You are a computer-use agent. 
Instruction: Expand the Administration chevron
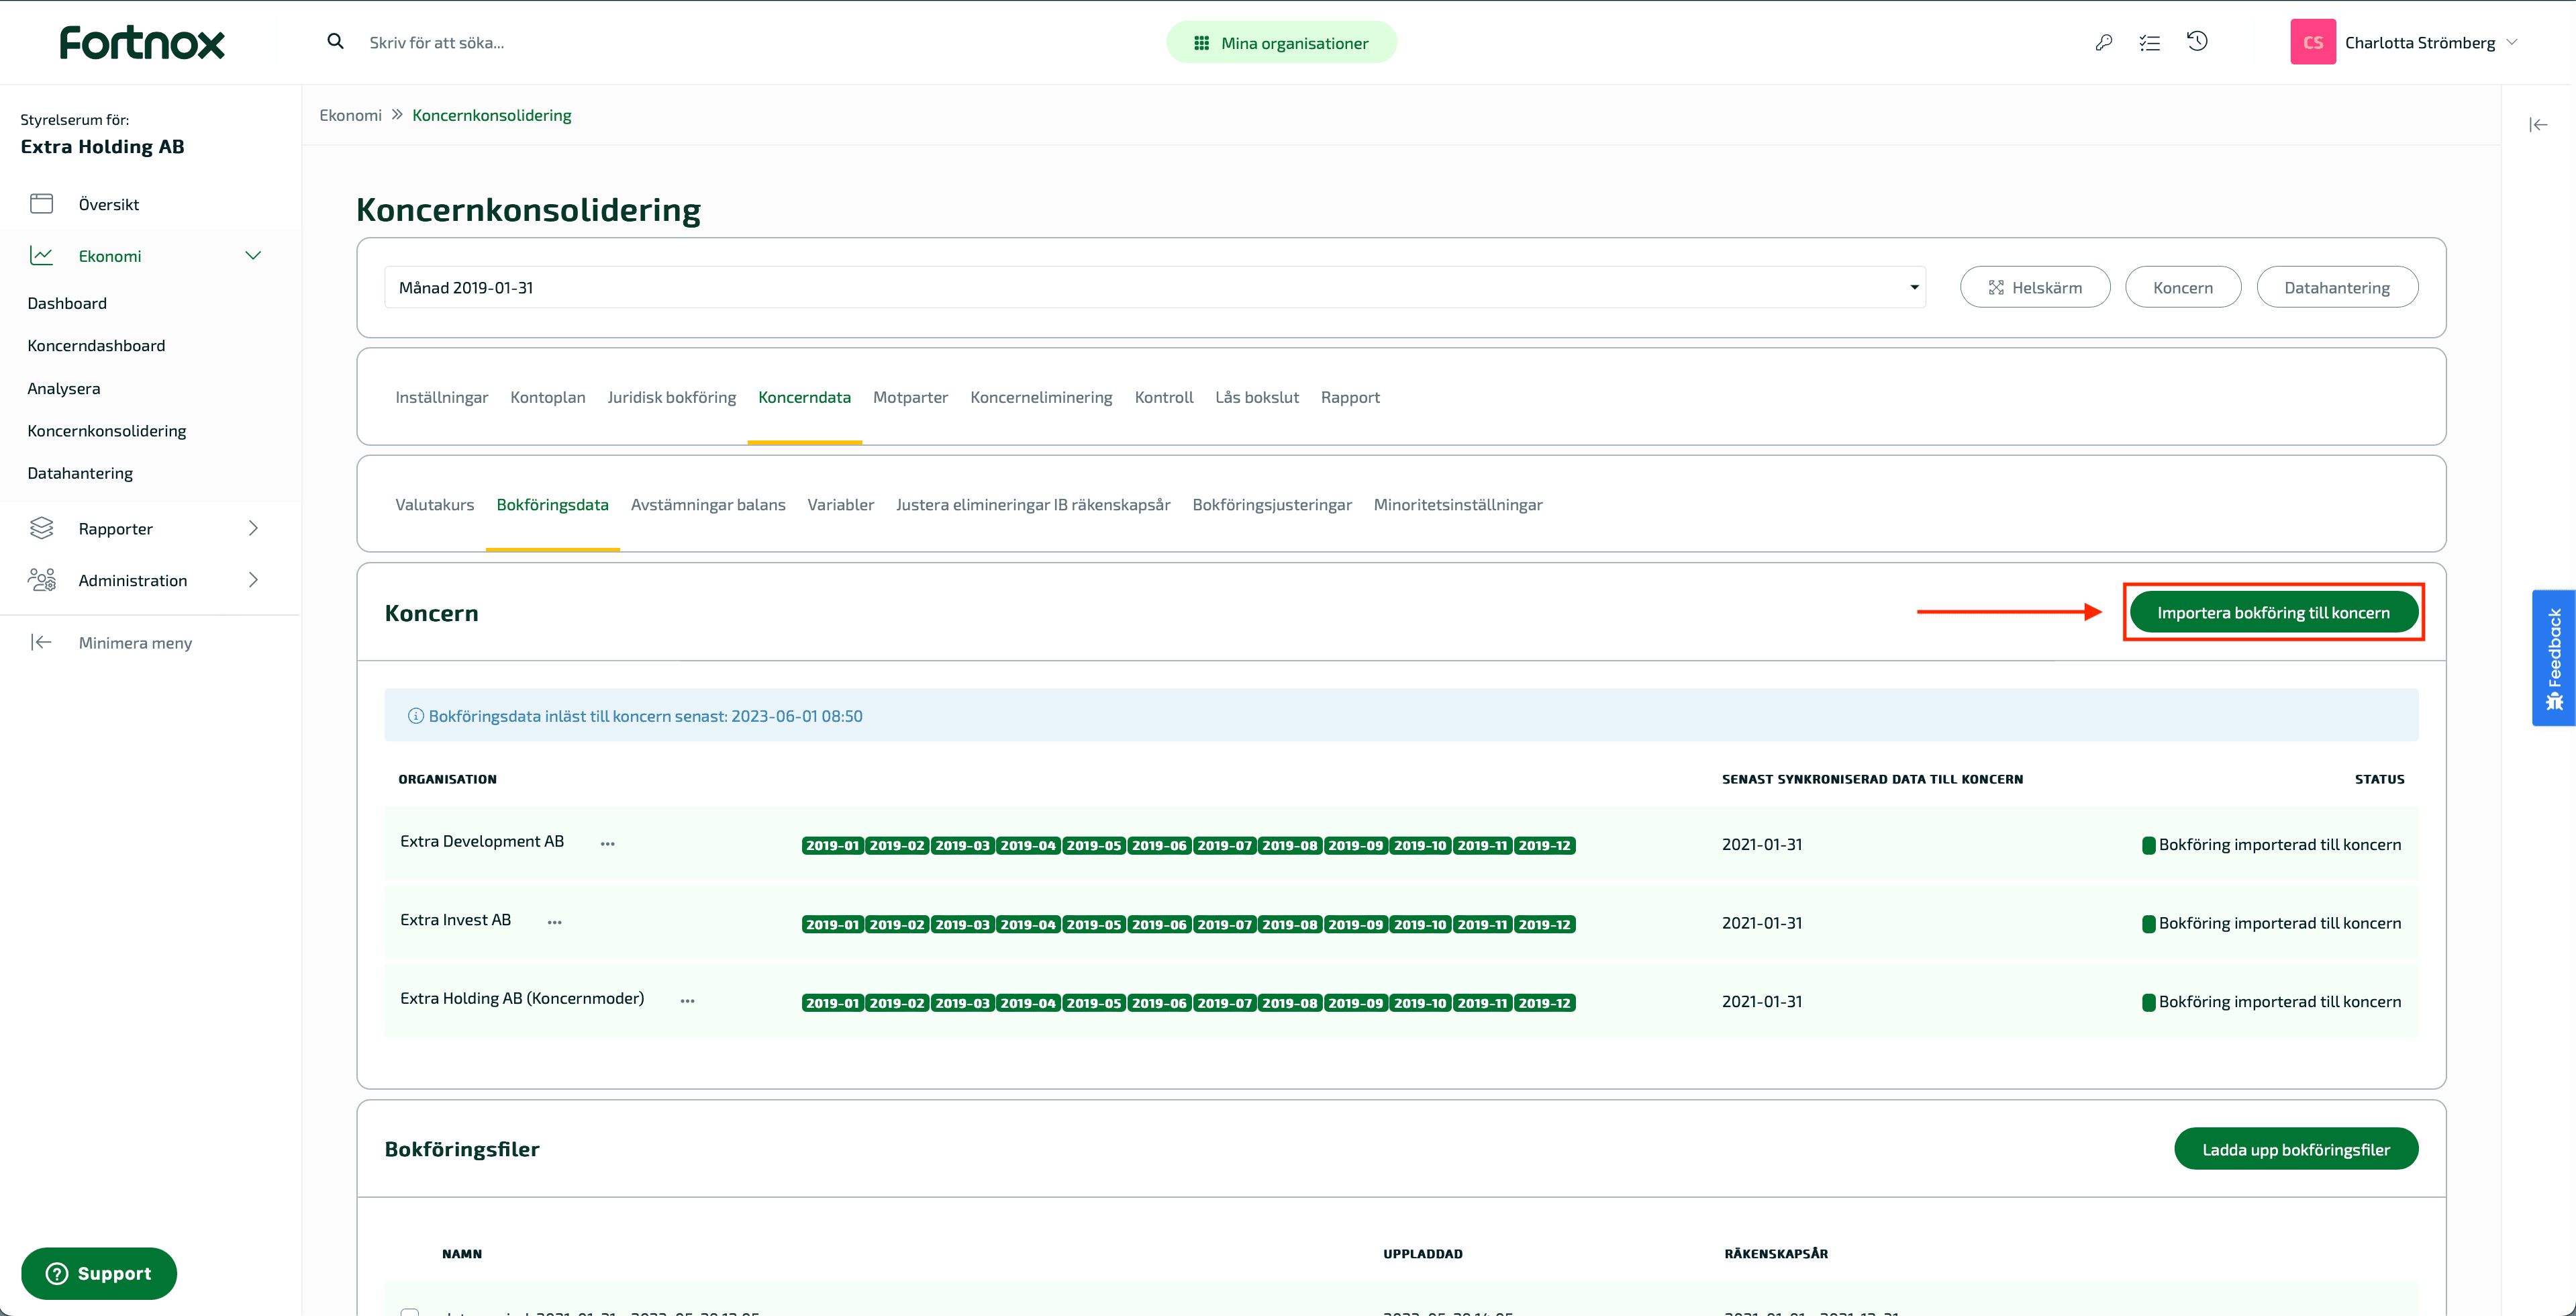pos(253,580)
